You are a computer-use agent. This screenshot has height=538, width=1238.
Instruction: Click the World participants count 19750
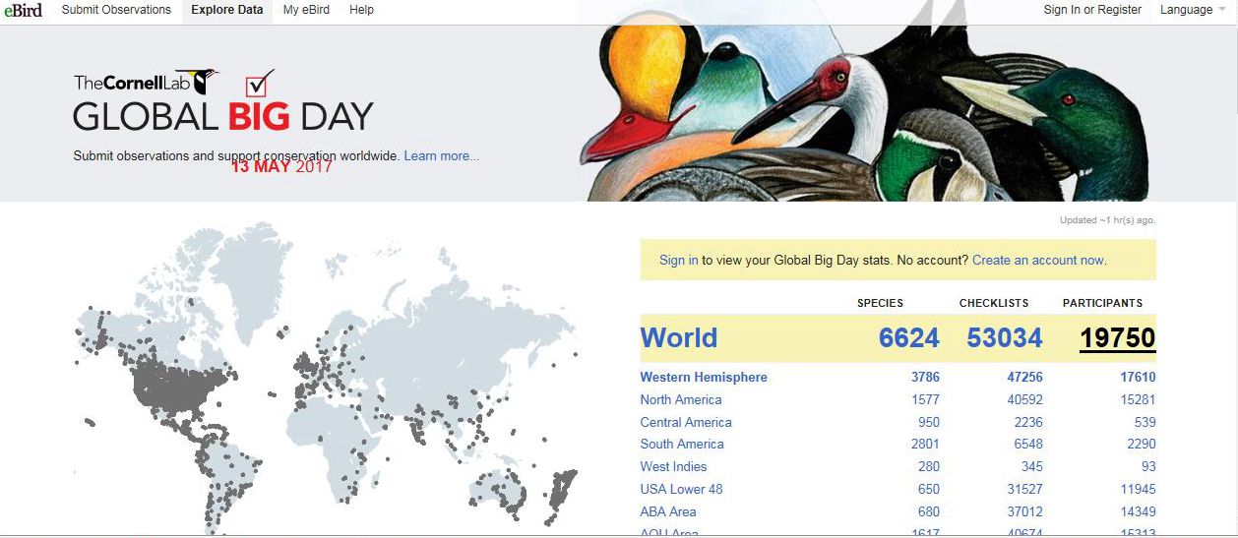[x=1117, y=338]
